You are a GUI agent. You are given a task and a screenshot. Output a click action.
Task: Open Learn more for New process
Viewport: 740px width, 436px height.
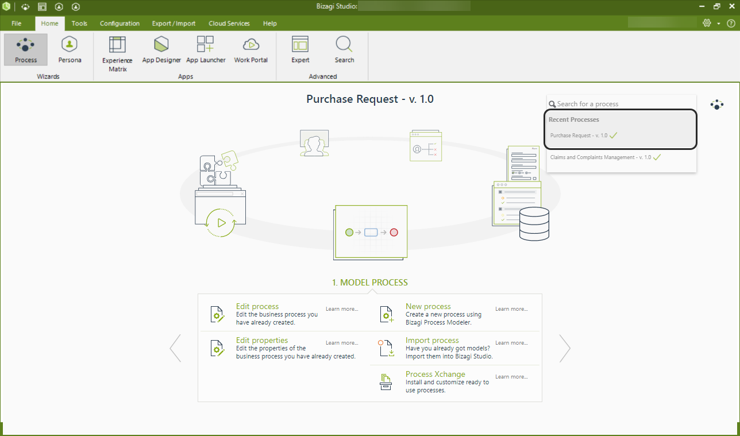(x=511, y=309)
